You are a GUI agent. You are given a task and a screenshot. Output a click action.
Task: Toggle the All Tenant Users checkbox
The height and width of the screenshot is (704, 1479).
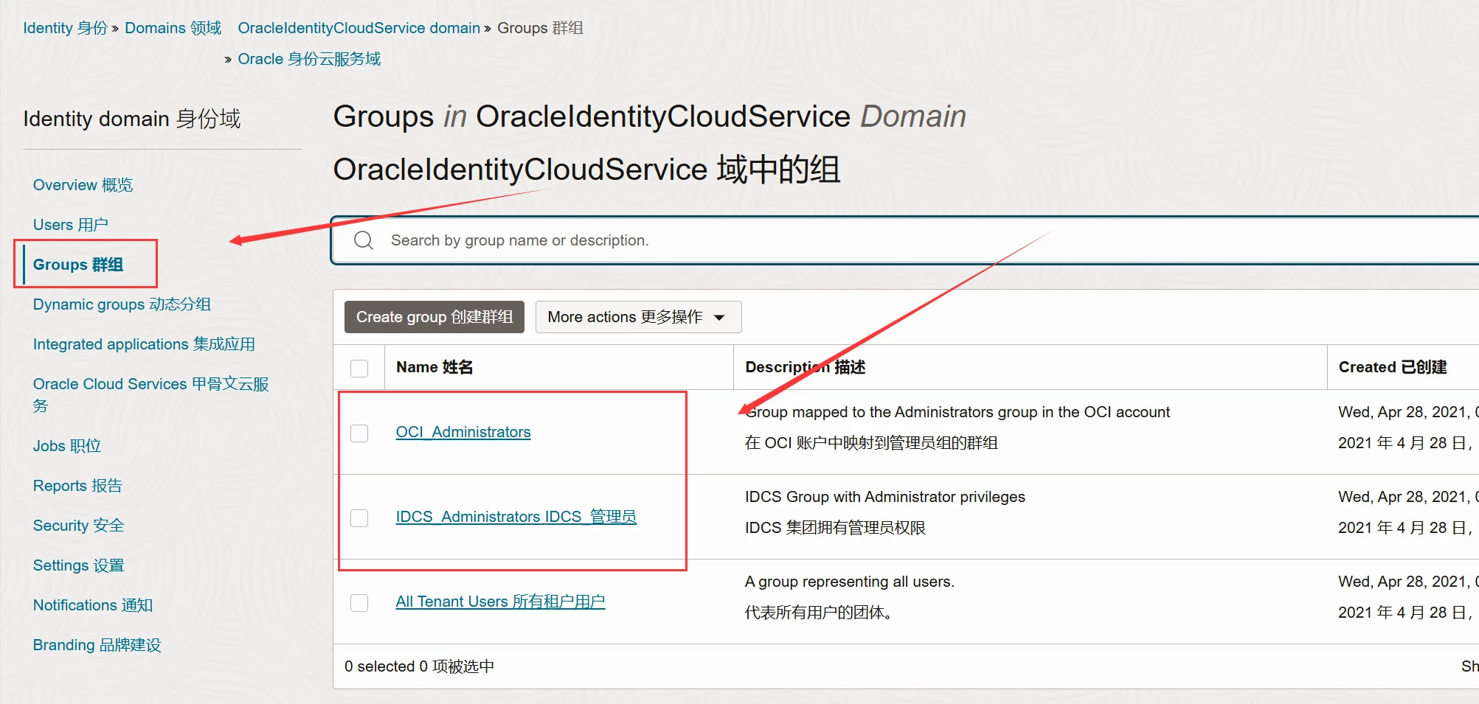click(x=359, y=602)
